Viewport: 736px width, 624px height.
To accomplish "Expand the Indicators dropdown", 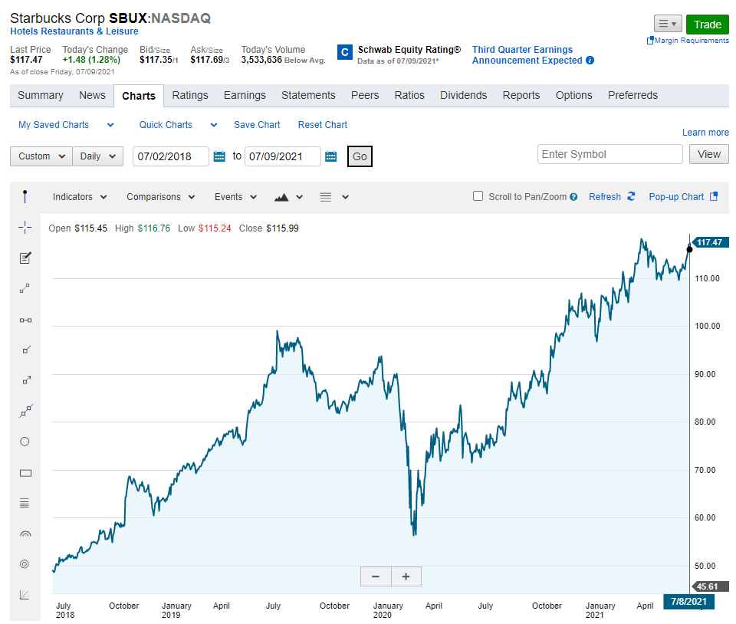I will click(80, 197).
